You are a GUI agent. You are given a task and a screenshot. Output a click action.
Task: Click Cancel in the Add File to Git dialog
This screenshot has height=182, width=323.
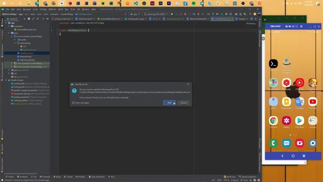(x=183, y=103)
